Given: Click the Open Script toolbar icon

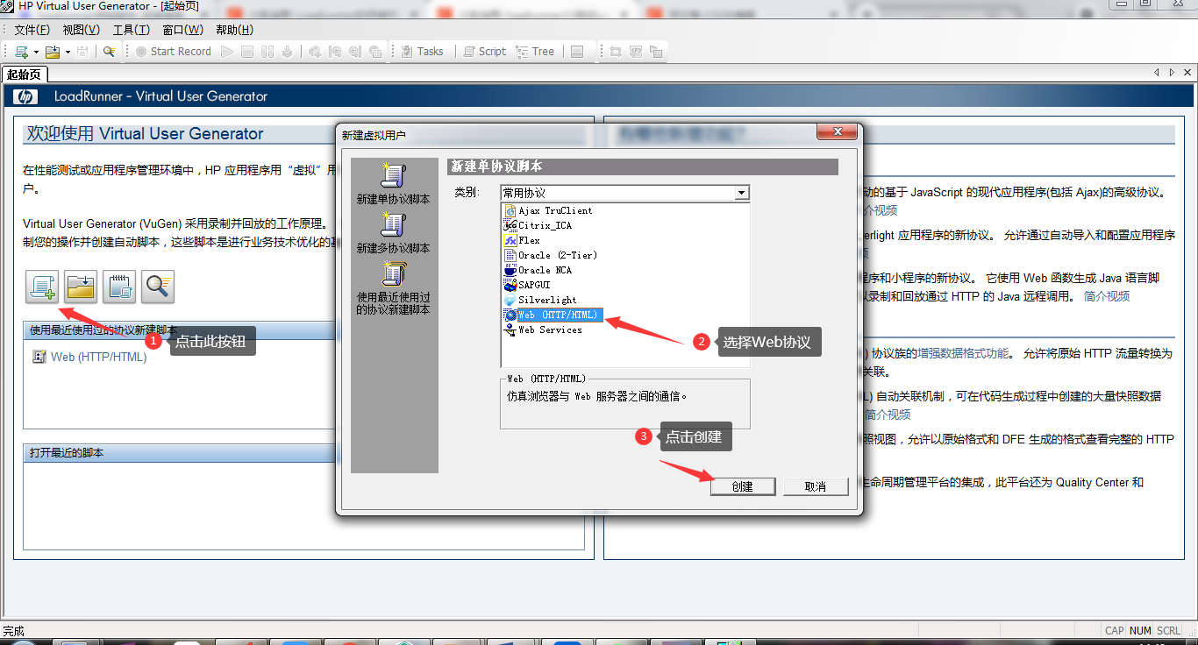Looking at the screenshot, I should pos(53,52).
